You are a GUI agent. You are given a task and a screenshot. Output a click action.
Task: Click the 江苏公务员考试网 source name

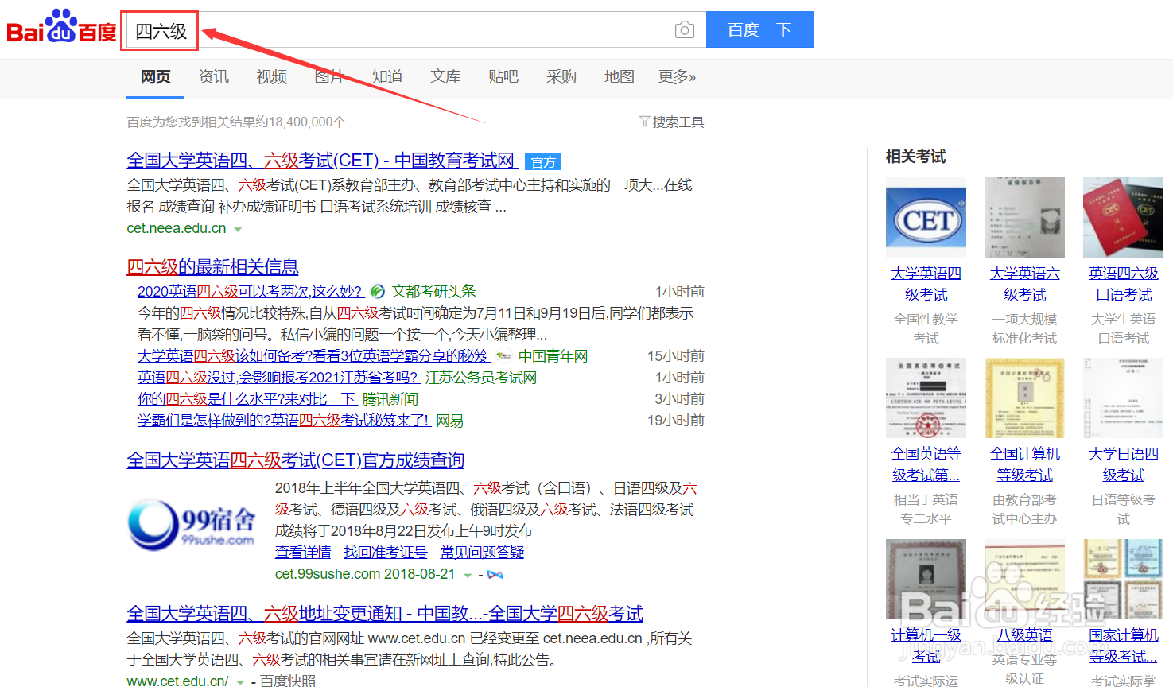point(480,378)
